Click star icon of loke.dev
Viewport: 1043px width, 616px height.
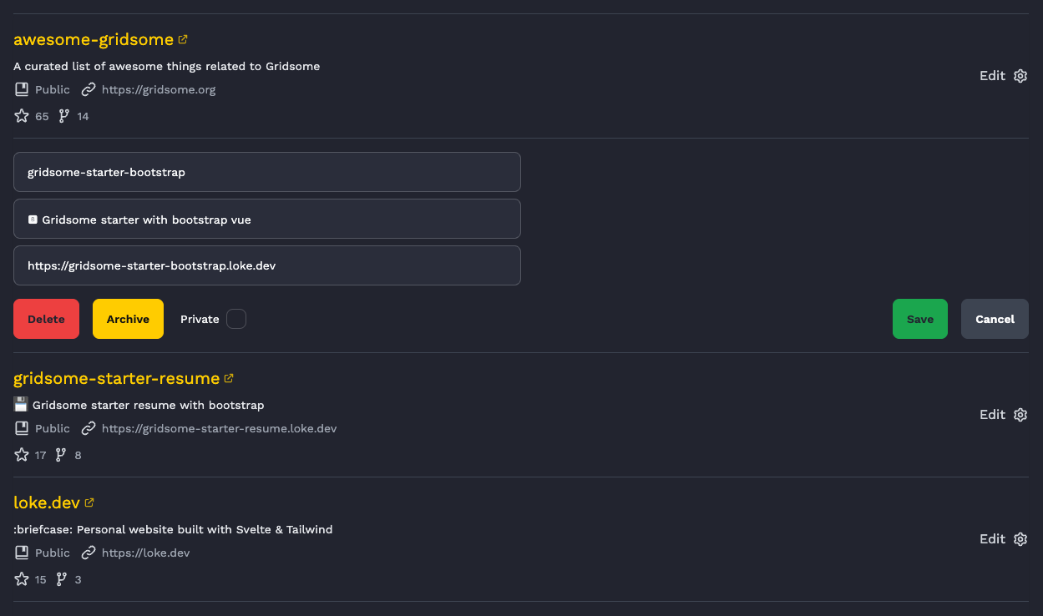(22, 579)
